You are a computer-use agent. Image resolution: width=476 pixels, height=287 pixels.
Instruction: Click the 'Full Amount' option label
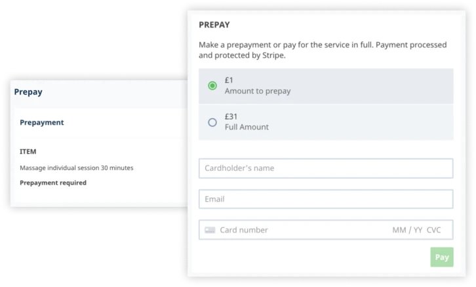coord(247,127)
